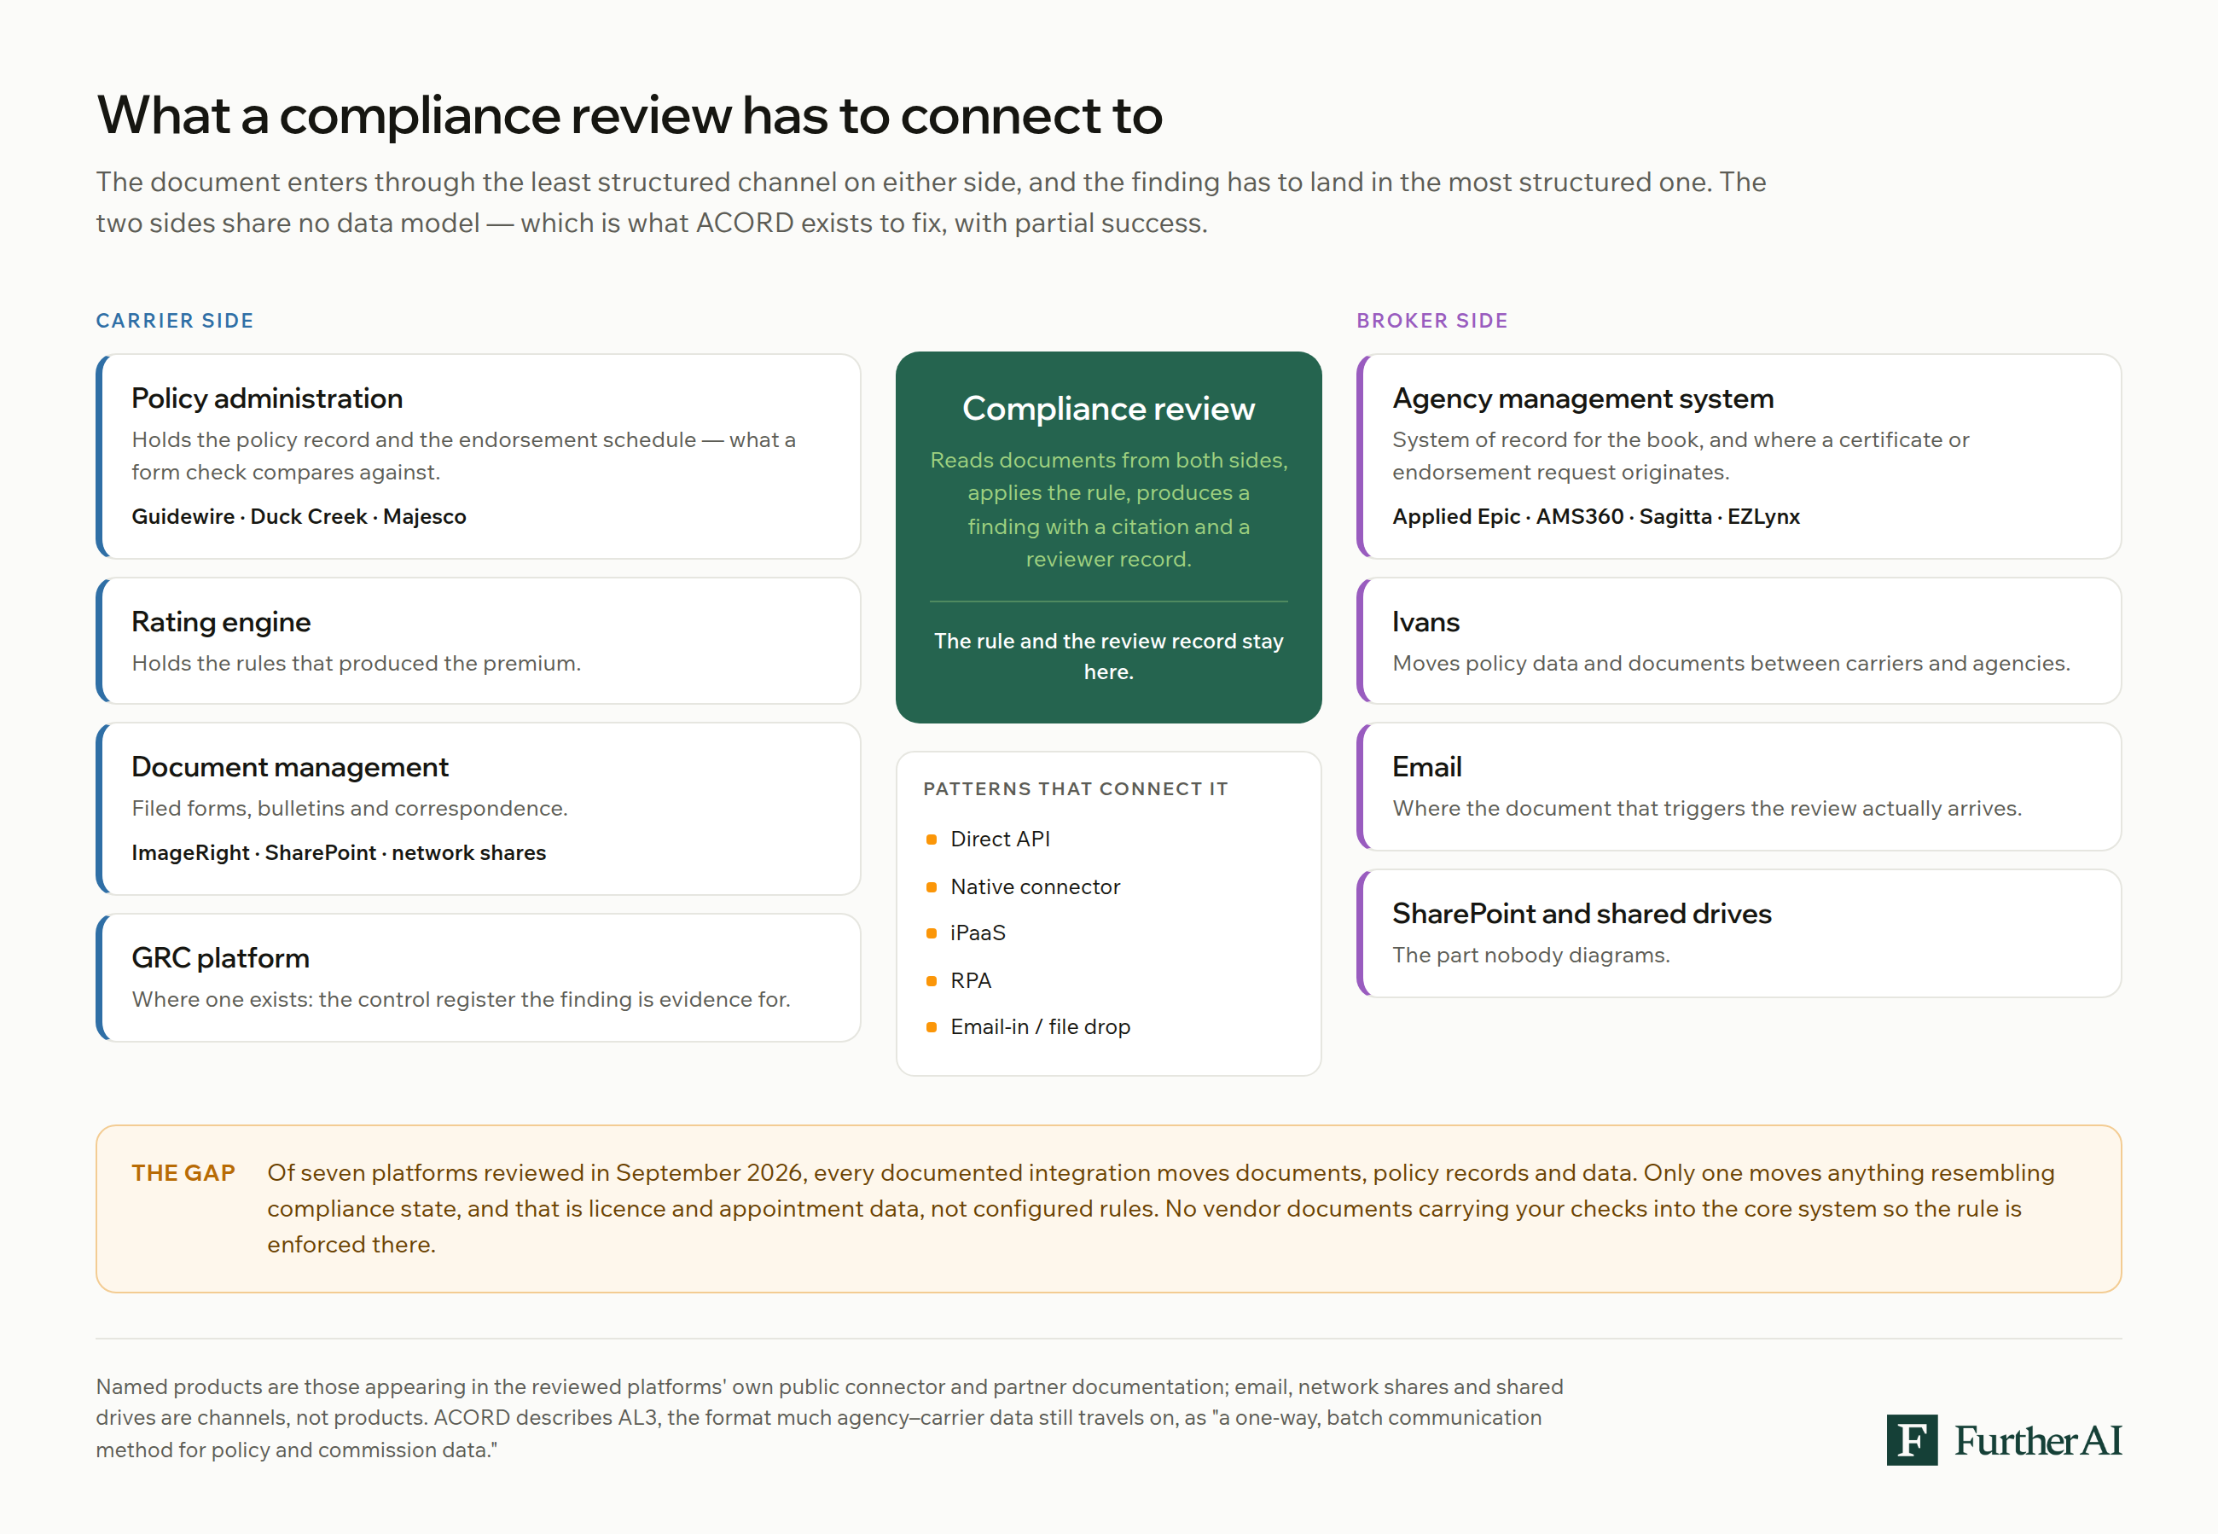Image resolution: width=2218 pixels, height=1534 pixels.
Task: Click the text Guidewire · Duck Creek · Majesco
Action: click(299, 516)
